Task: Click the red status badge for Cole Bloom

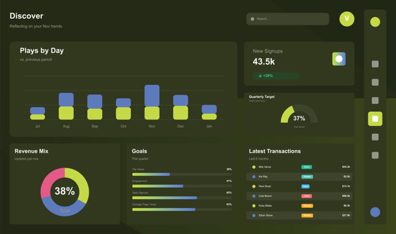Action: point(307,196)
